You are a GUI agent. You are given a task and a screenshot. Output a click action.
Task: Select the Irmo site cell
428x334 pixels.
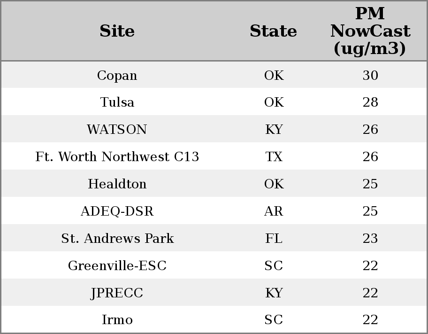tap(117, 320)
